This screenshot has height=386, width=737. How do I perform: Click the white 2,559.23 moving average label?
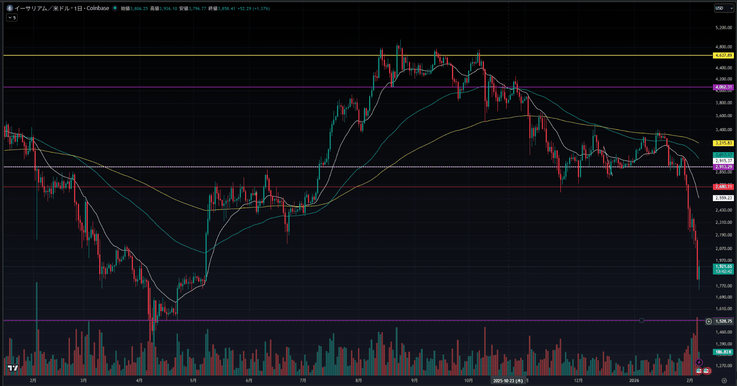[x=723, y=198]
